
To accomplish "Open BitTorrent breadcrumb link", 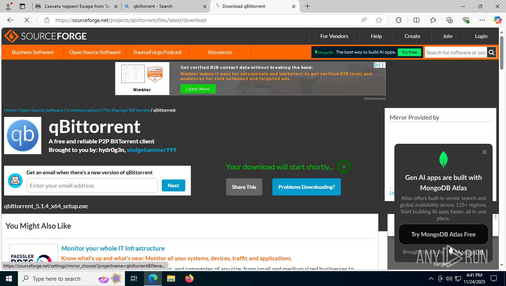I will [x=140, y=110].
